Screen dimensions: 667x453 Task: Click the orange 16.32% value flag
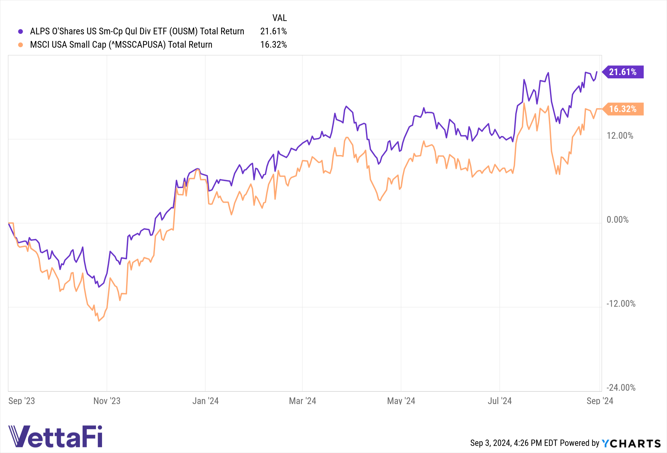623,109
